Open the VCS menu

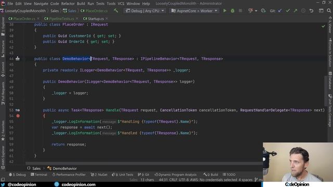coord(121,4)
